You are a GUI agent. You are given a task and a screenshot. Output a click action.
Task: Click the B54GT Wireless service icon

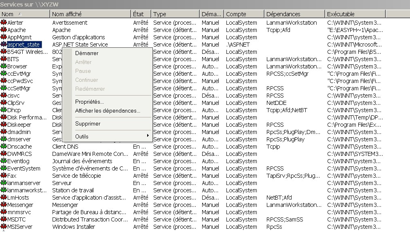[x=4, y=51]
